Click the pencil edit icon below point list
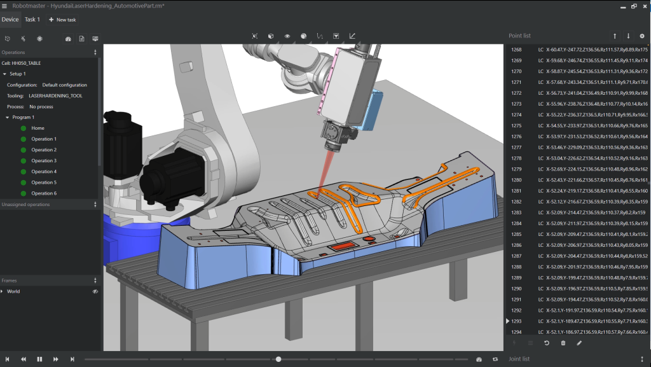This screenshot has height=367, width=651. click(579, 343)
